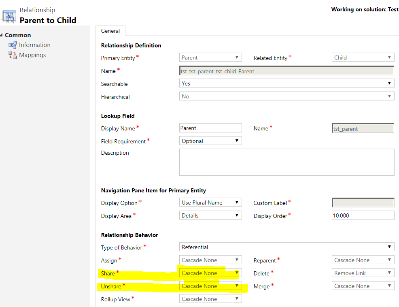Click the Display Order field

[x=363, y=215]
